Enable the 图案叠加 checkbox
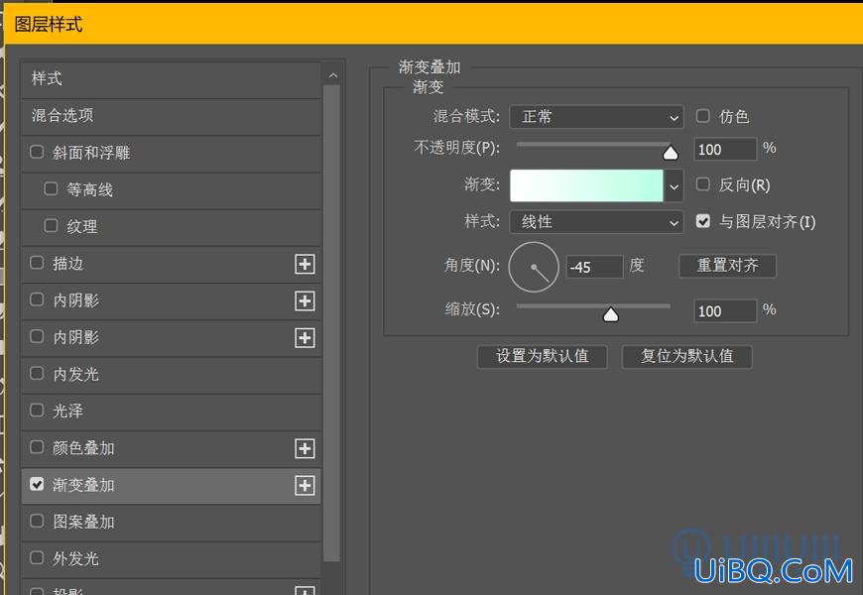The height and width of the screenshot is (595, 863). 37,521
